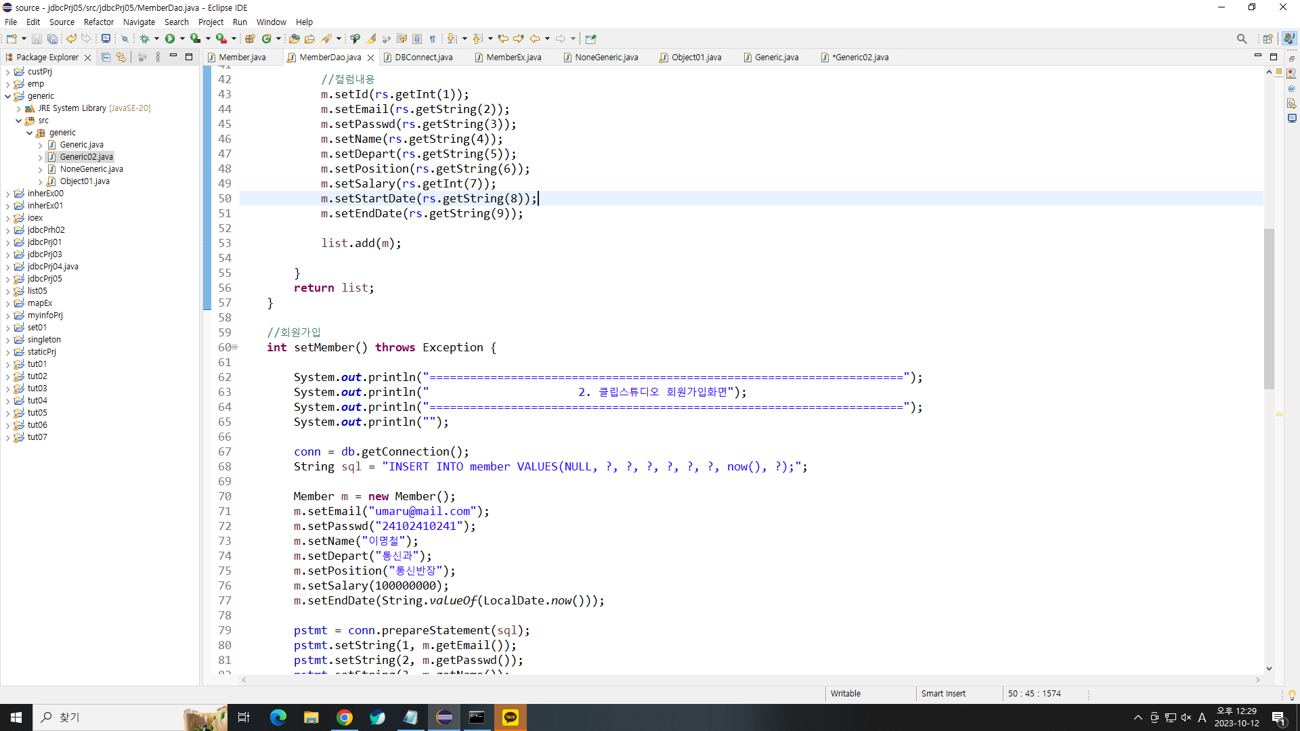The width and height of the screenshot is (1300, 731).
Task: Open the toolbar Search magnifier
Action: (x=1241, y=39)
